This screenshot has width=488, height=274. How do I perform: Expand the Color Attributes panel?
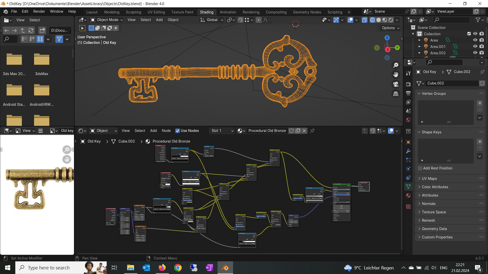(451, 187)
